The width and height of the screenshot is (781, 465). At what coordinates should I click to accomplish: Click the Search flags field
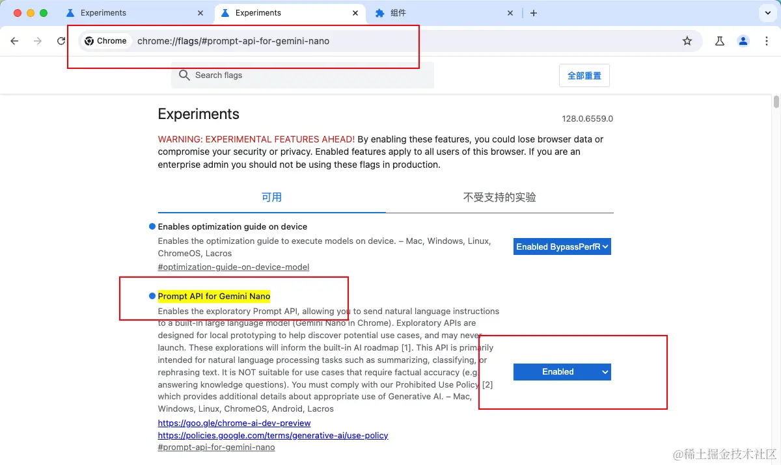pos(303,75)
